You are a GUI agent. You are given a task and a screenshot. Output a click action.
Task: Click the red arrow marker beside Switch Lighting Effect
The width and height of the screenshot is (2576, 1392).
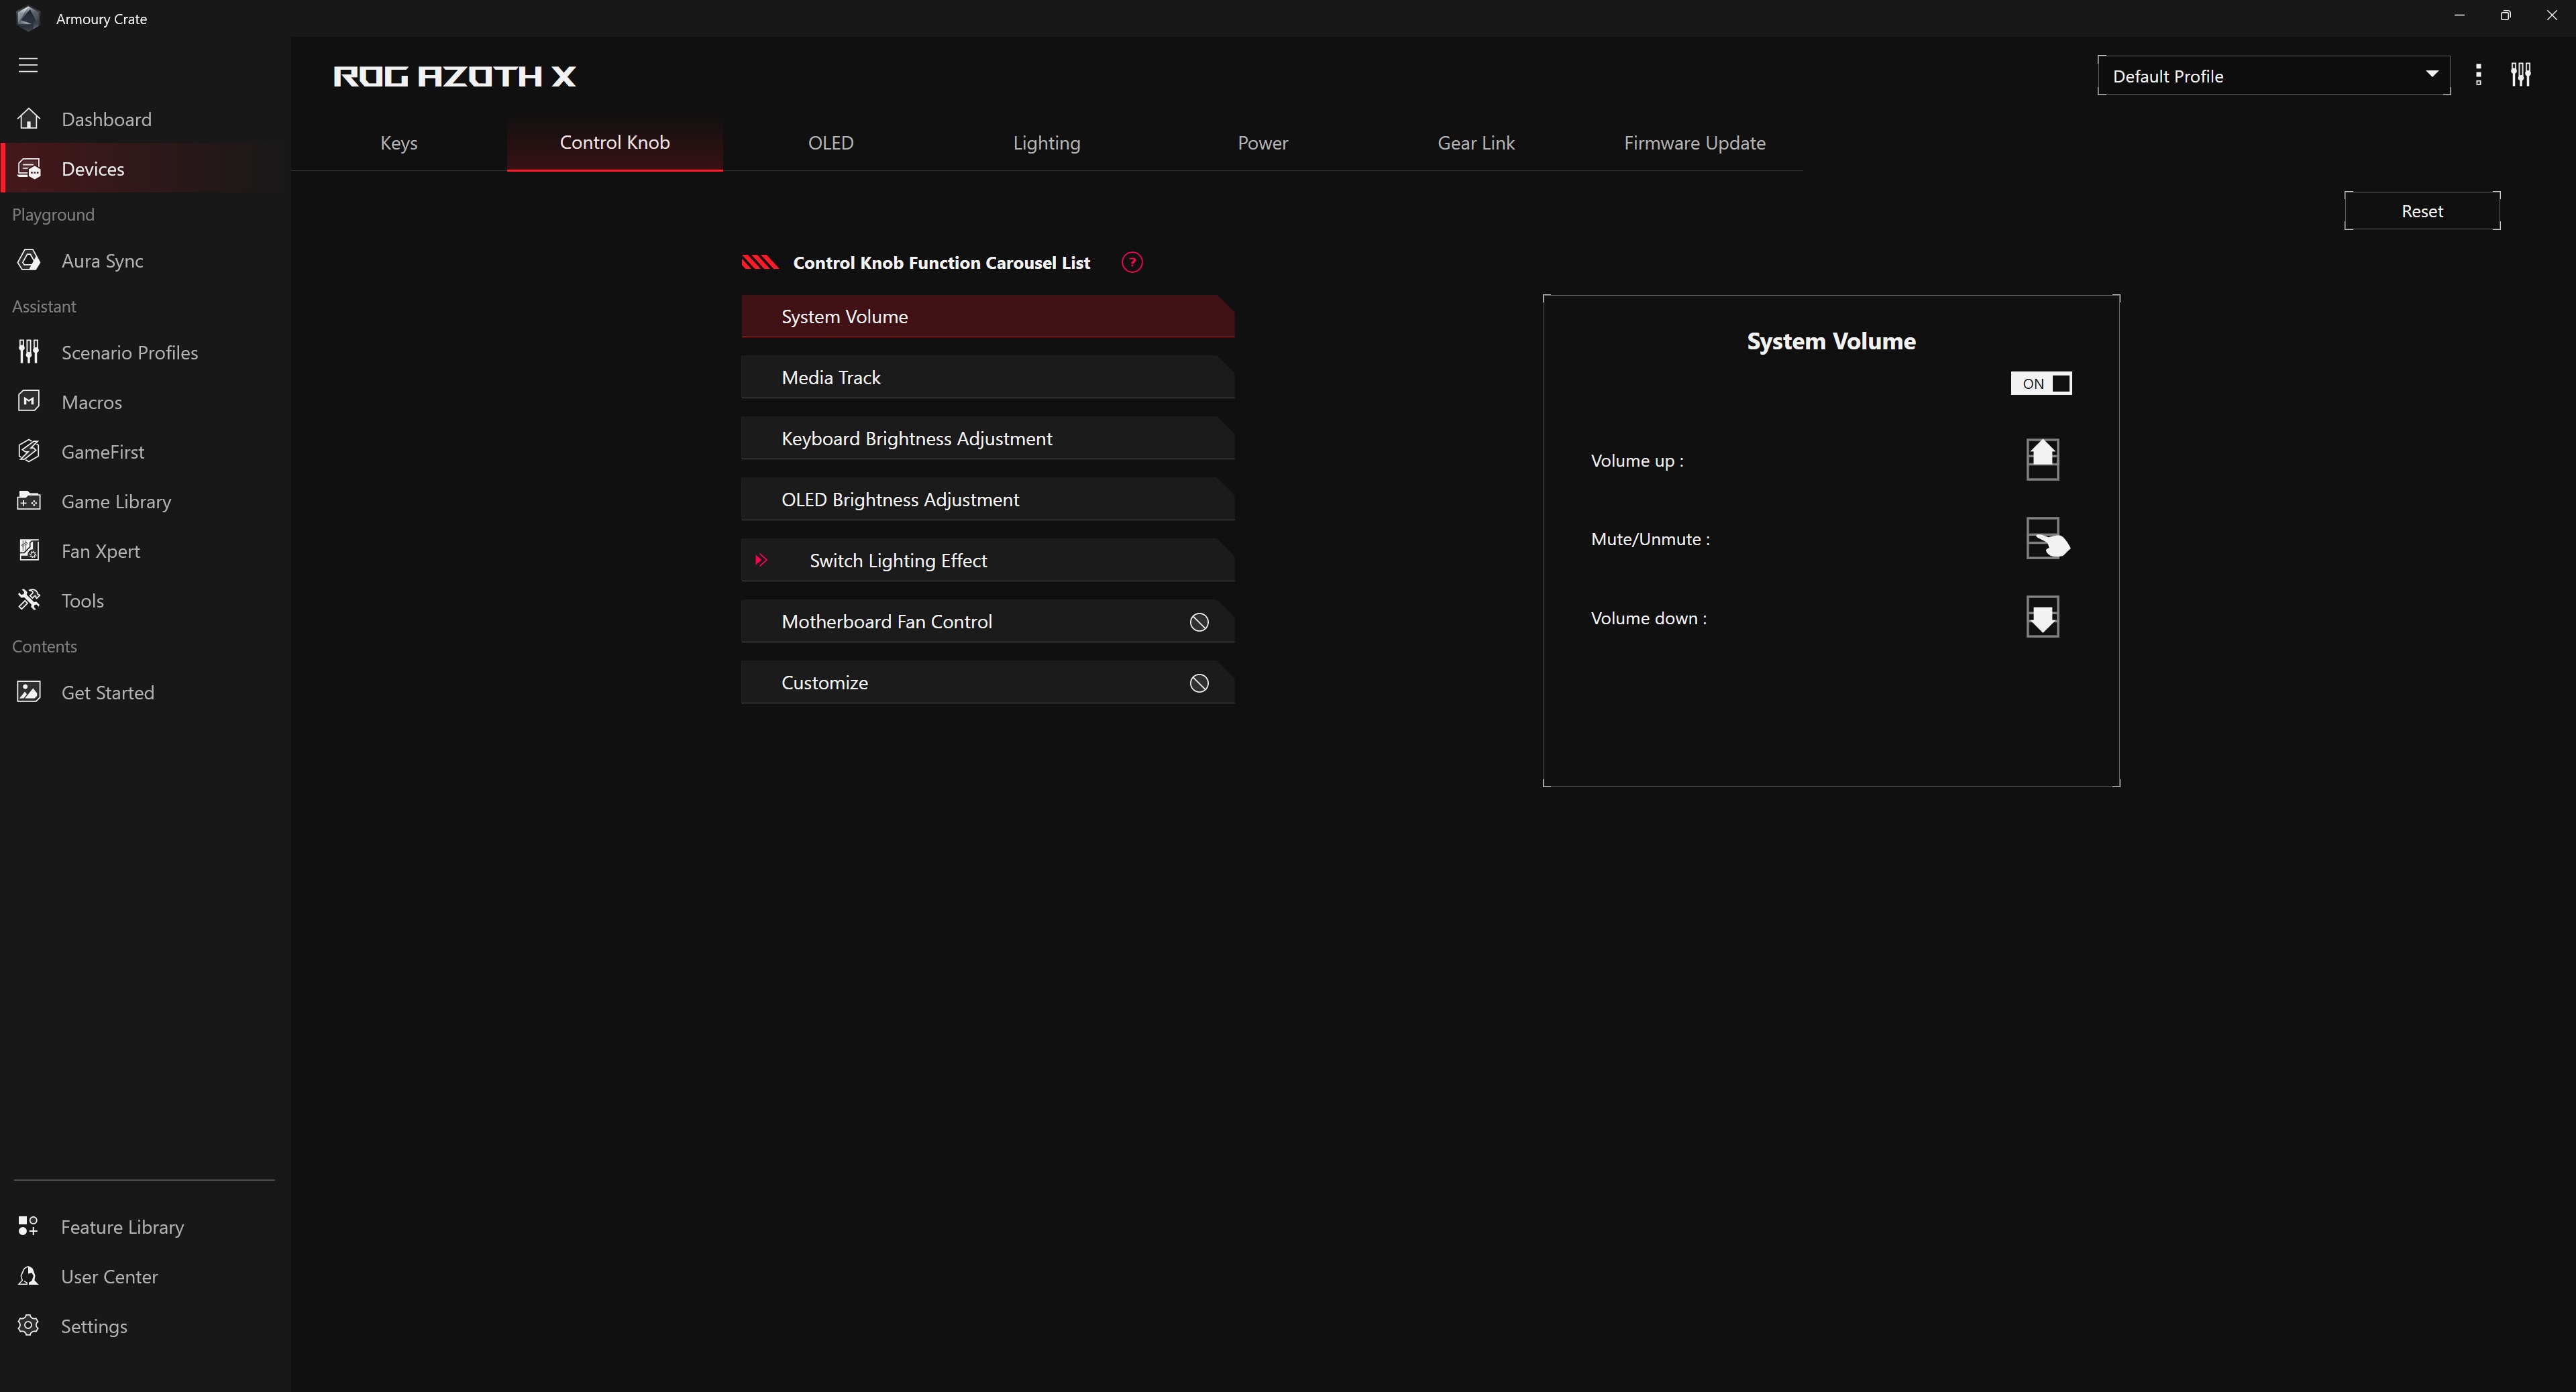click(x=761, y=561)
